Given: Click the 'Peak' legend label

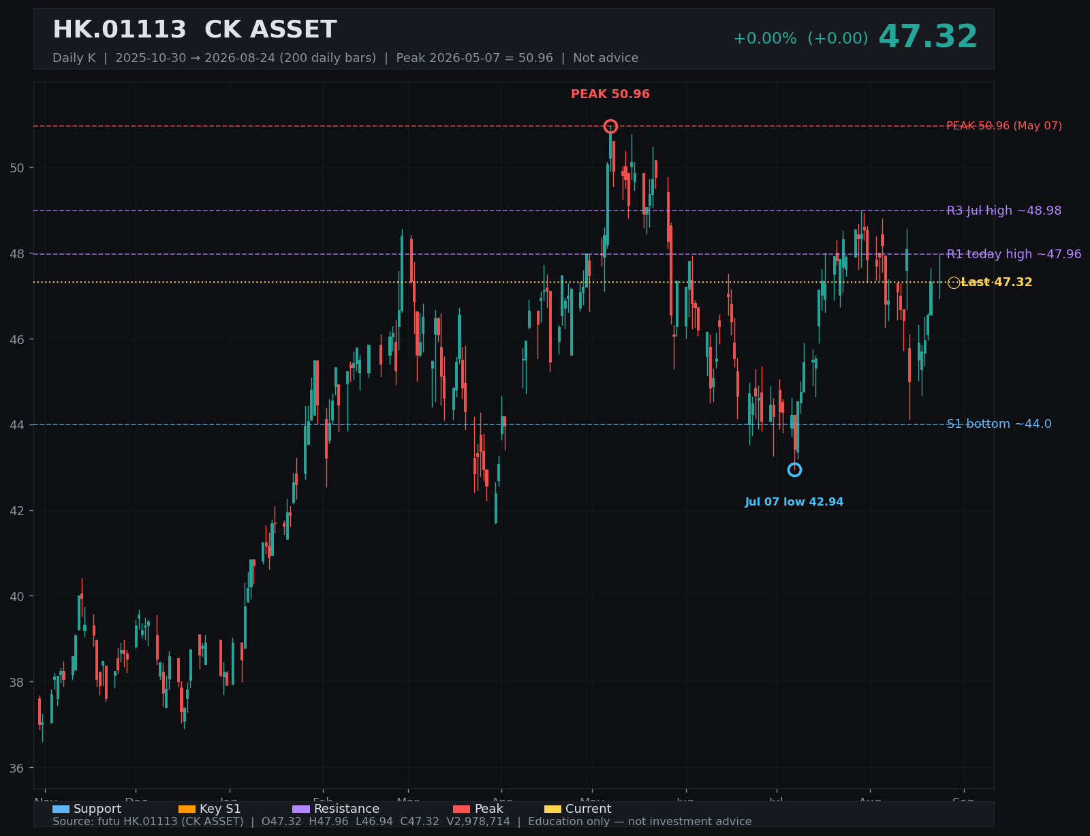Looking at the screenshot, I should point(489,809).
